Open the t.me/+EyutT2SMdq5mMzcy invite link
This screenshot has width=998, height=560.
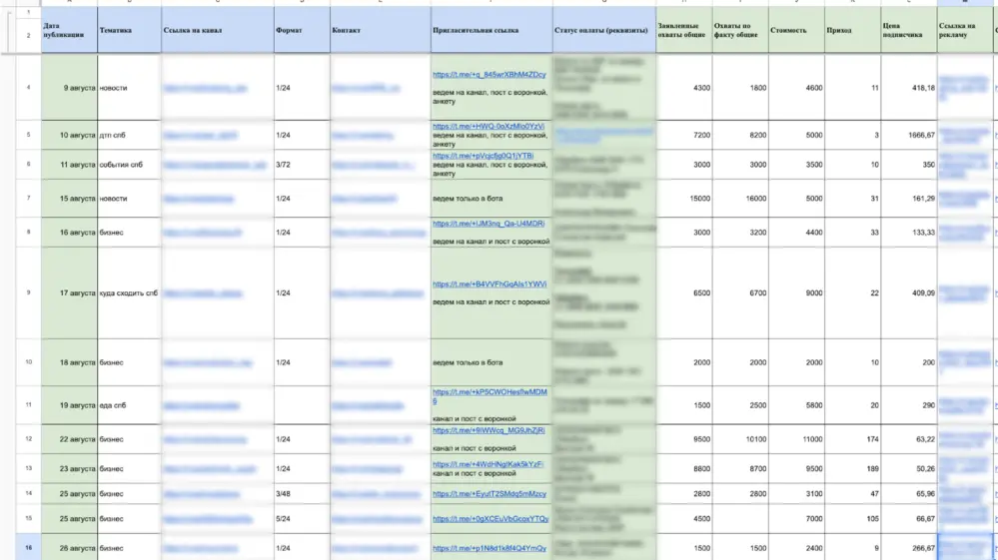[490, 494]
